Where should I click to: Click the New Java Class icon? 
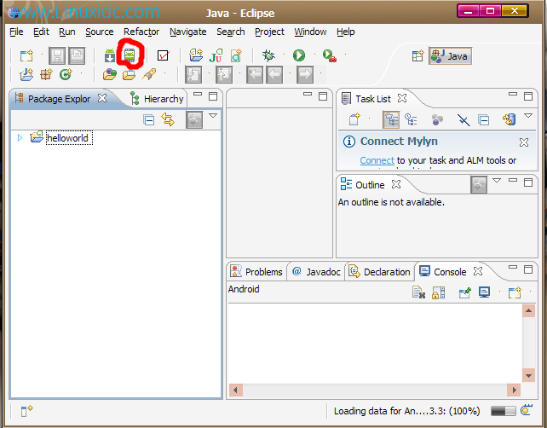(x=66, y=74)
